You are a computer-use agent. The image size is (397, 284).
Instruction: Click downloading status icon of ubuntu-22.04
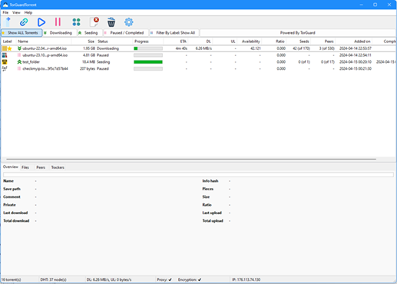(19, 48)
